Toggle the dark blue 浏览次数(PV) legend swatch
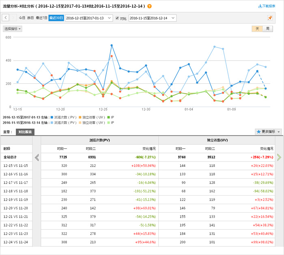Image resolution: width=284 pixels, height=255 pixels. click(x=52, y=117)
